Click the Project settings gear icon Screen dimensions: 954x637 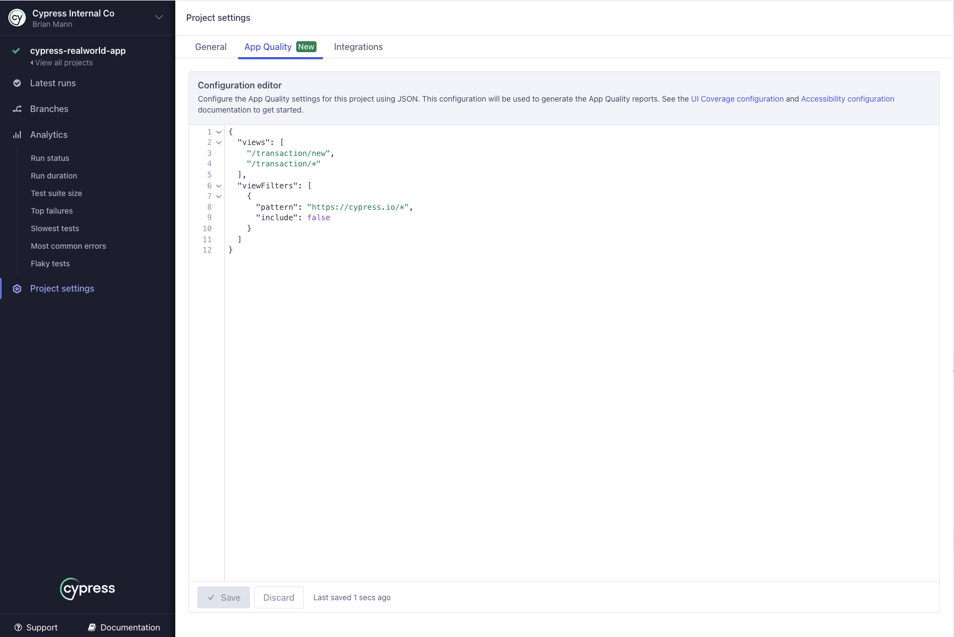[x=17, y=289]
